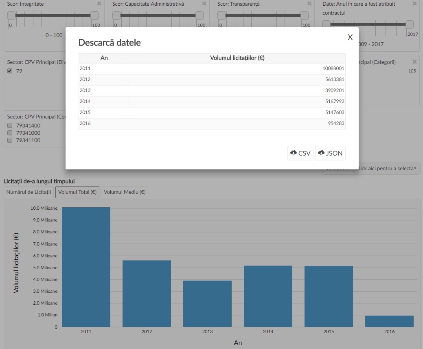423x349 pixels.
Task: Close the Descarcă datele dialog
Action: 350,37
